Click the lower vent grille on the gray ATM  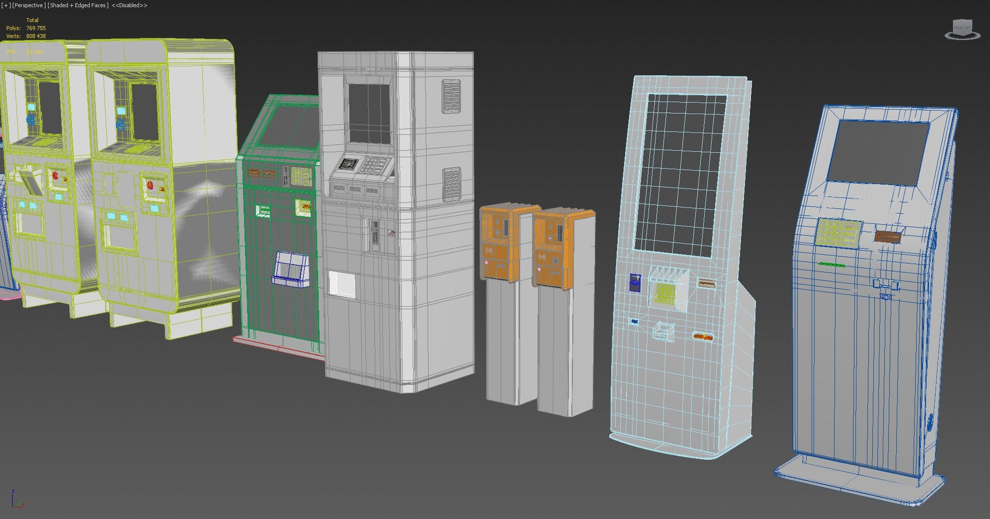coord(452,184)
